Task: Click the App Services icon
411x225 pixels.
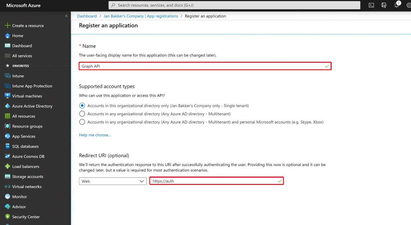Action: coord(7,136)
